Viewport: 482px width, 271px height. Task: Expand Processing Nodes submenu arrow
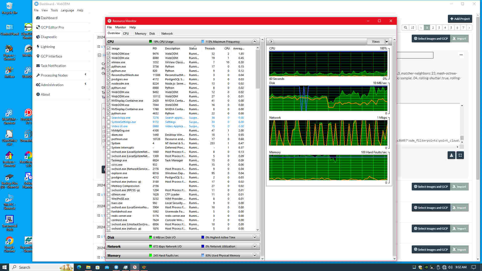coord(86,74)
